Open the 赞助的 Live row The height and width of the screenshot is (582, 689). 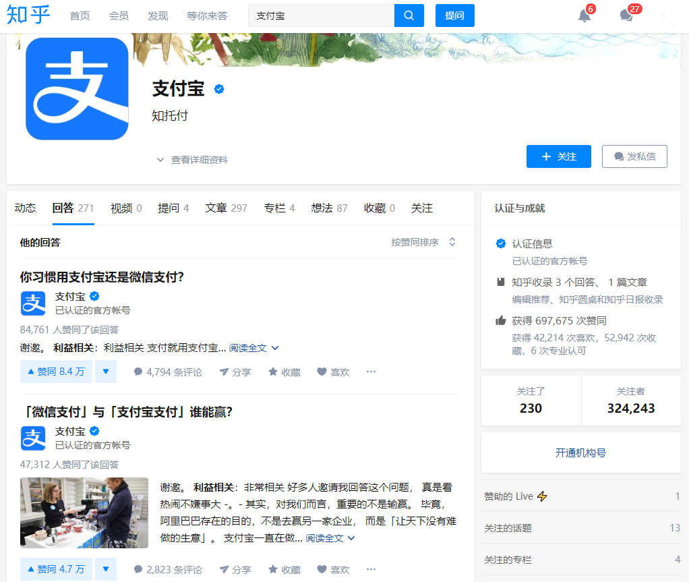[582, 496]
